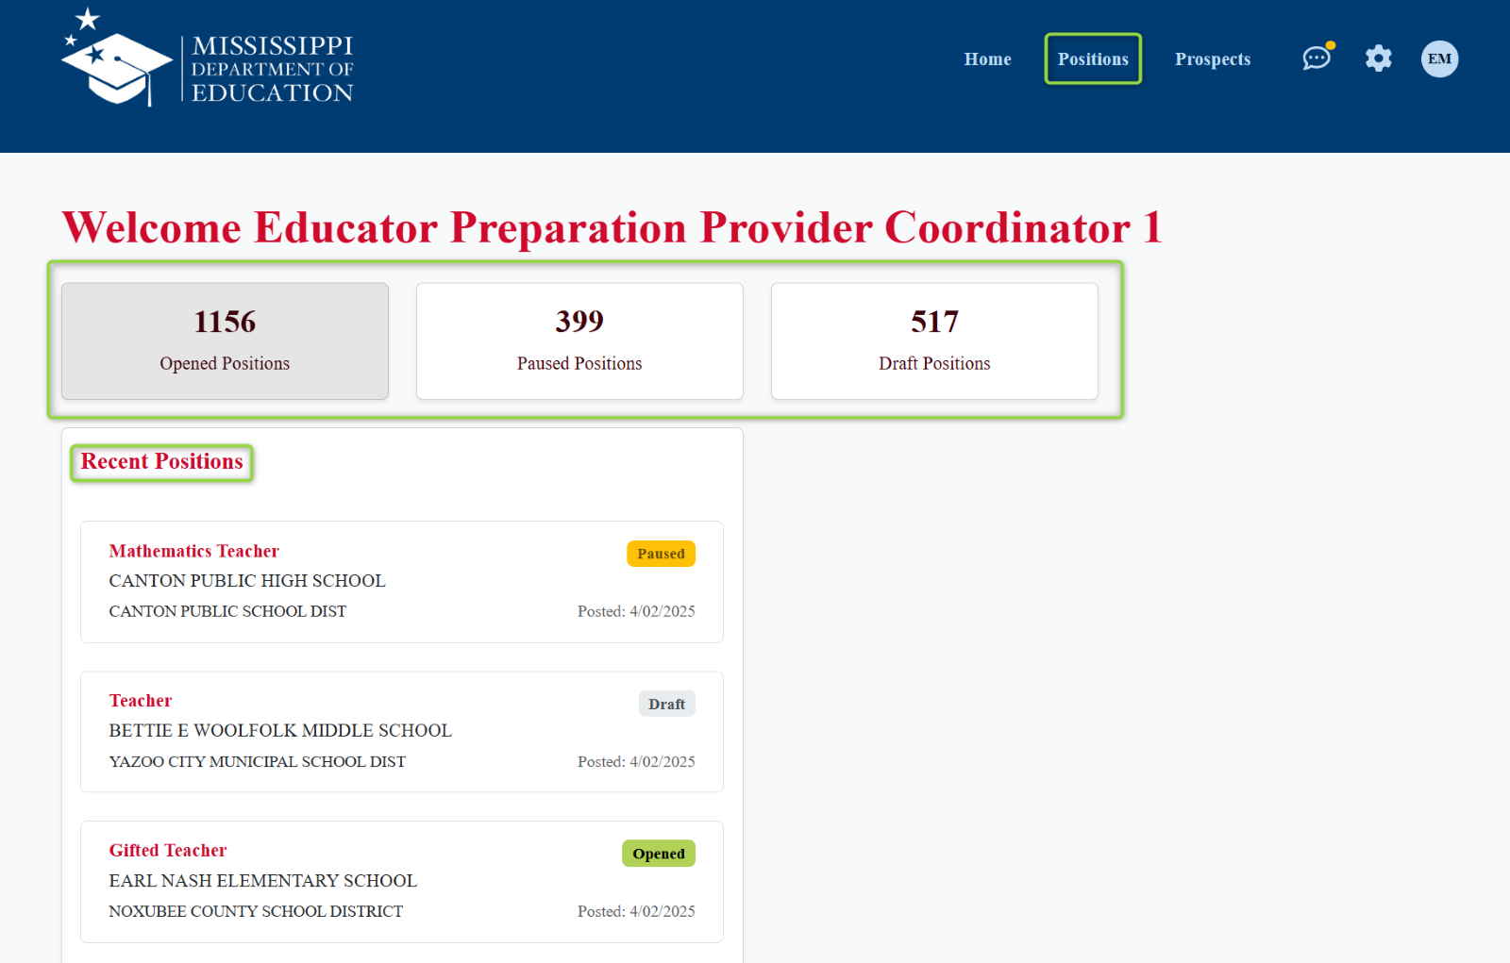The width and height of the screenshot is (1510, 963).
Task: Open the chat messages icon
Action: tap(1317, 58)
